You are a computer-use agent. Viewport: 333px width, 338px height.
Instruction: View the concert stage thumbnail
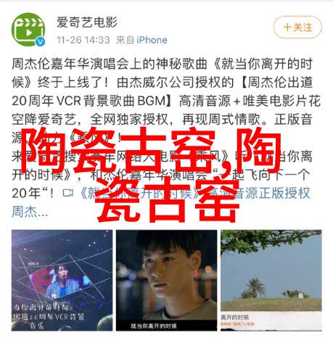62,280
